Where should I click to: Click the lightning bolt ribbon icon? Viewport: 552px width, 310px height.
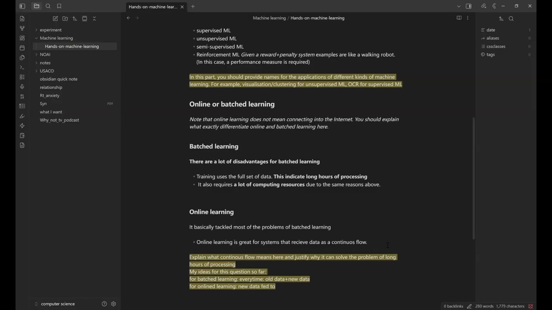(22, 126)
